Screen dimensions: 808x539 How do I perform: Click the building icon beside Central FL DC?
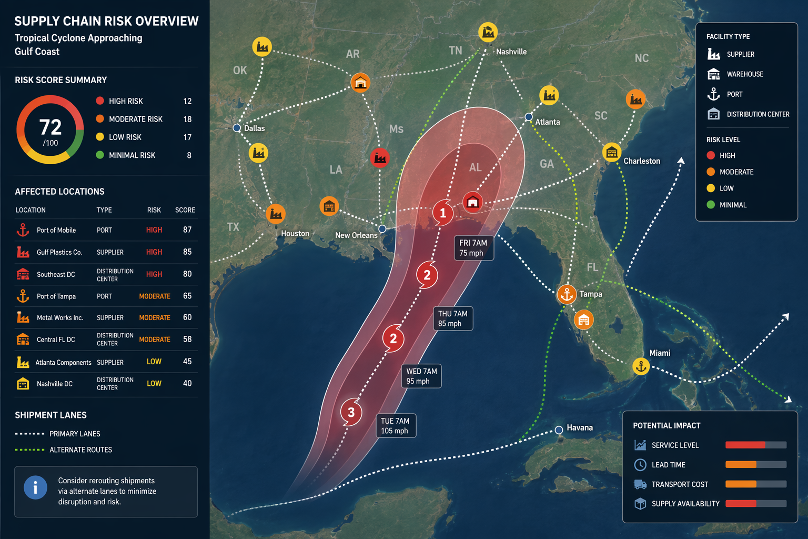(x=23, y=340)
